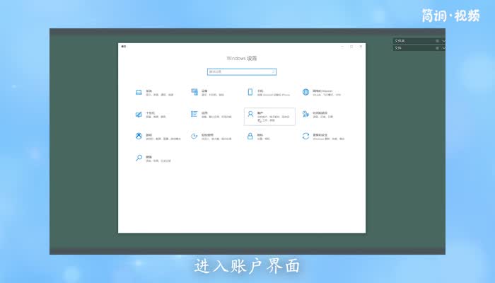Open the 隐私 (Privacy) lock icon

pos(250,136)
